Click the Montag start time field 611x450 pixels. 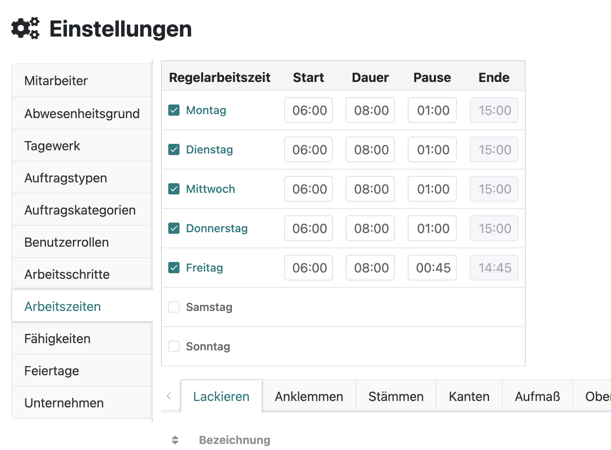pos(308,110)
